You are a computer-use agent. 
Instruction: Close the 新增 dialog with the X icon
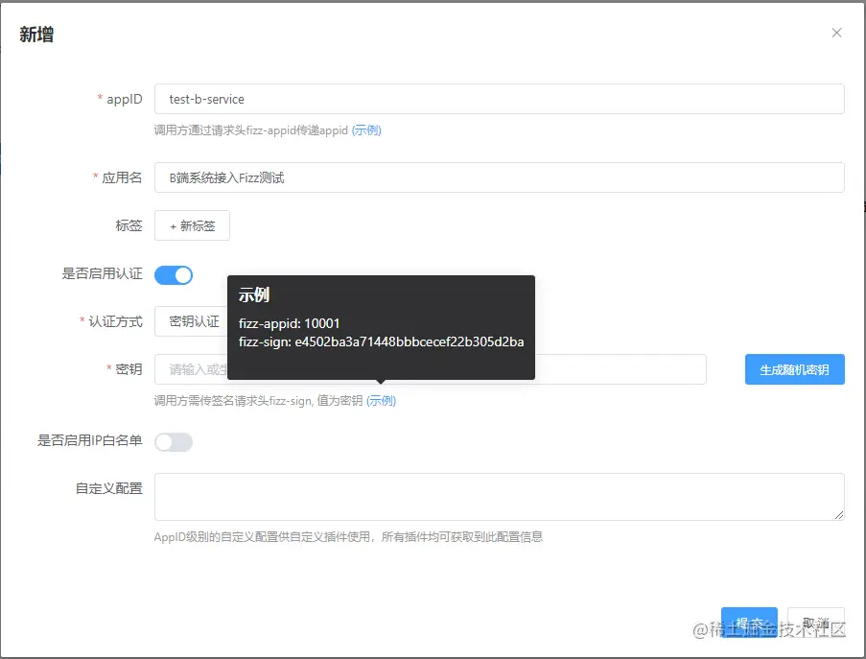(x=836, y=32)
